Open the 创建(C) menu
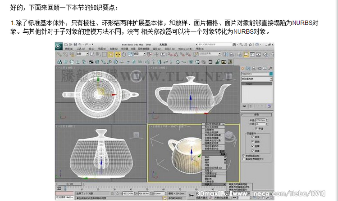The height and width of the screenshot is (201, 338). pos(114,49)
